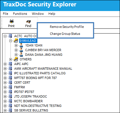Image resolution: width=120 pixels, height=113 pixels.
Task: Select MPT787 BOEING MPT FOR 787 label
Action: [x=35, y=78]
